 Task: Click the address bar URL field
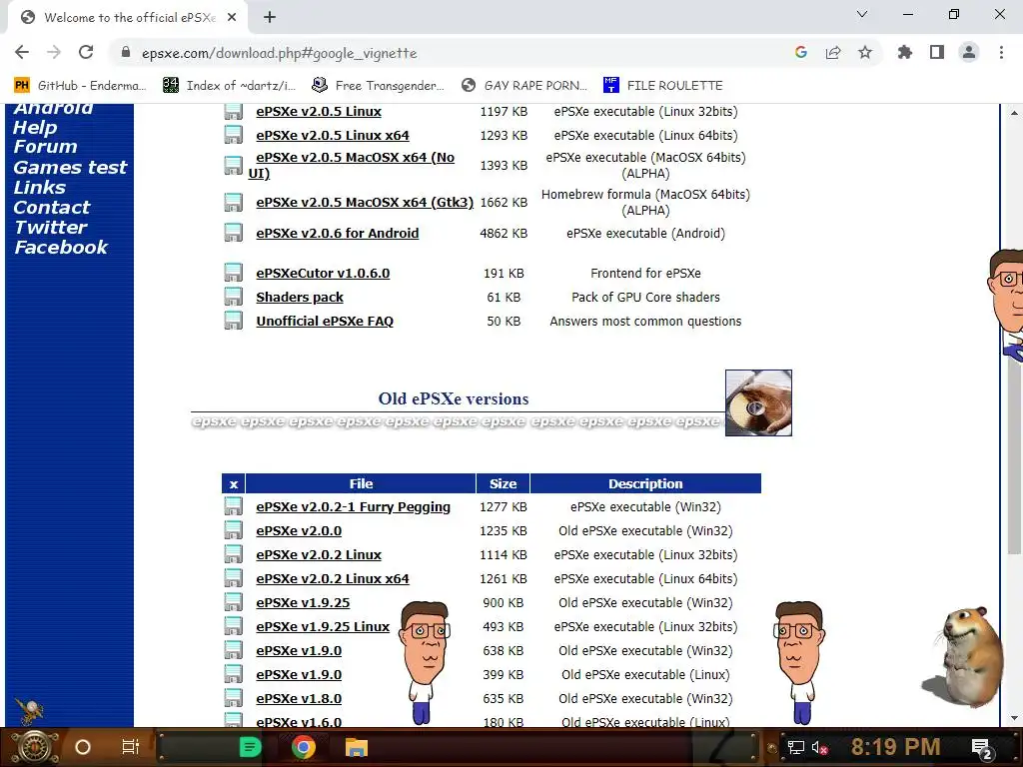pyautogui.click(x=457, y=53)
